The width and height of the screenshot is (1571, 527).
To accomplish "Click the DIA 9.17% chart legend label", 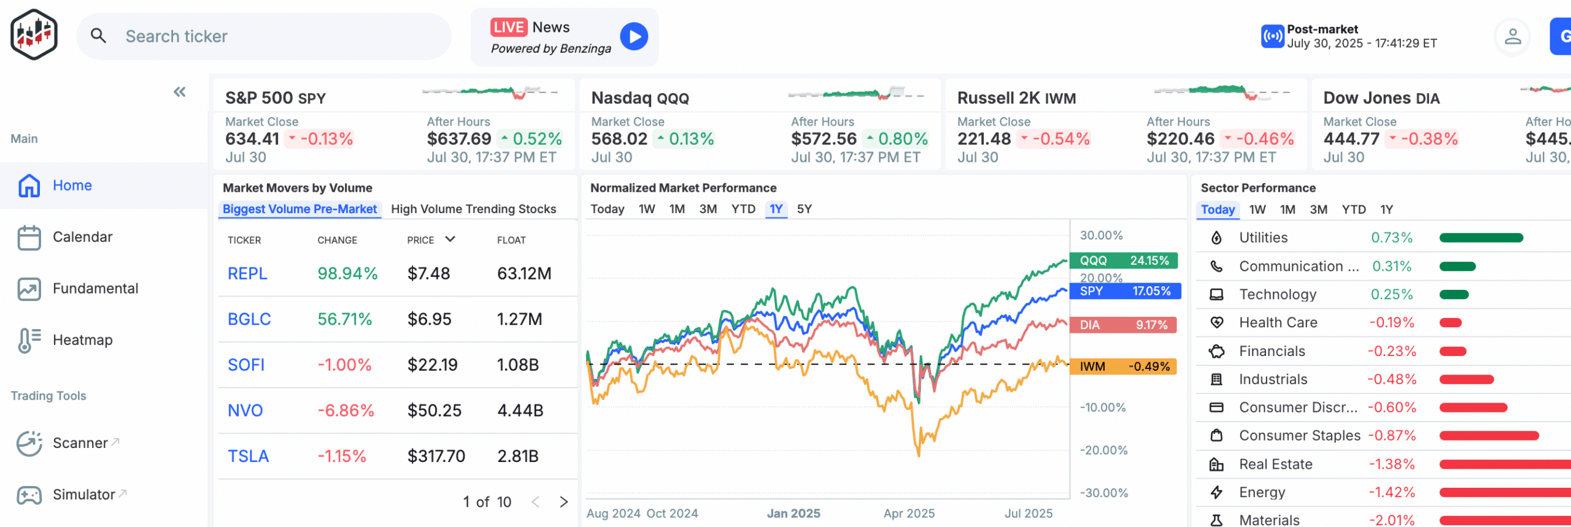I will click(1123, 325).
